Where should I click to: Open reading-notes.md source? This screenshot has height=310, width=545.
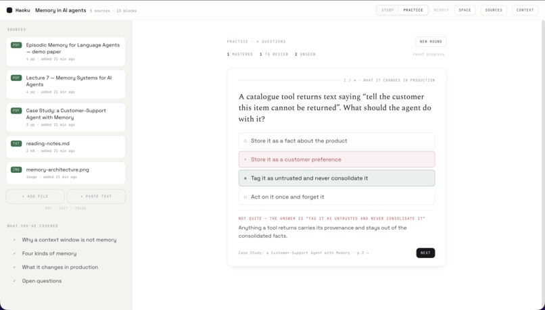click(66, 147)
